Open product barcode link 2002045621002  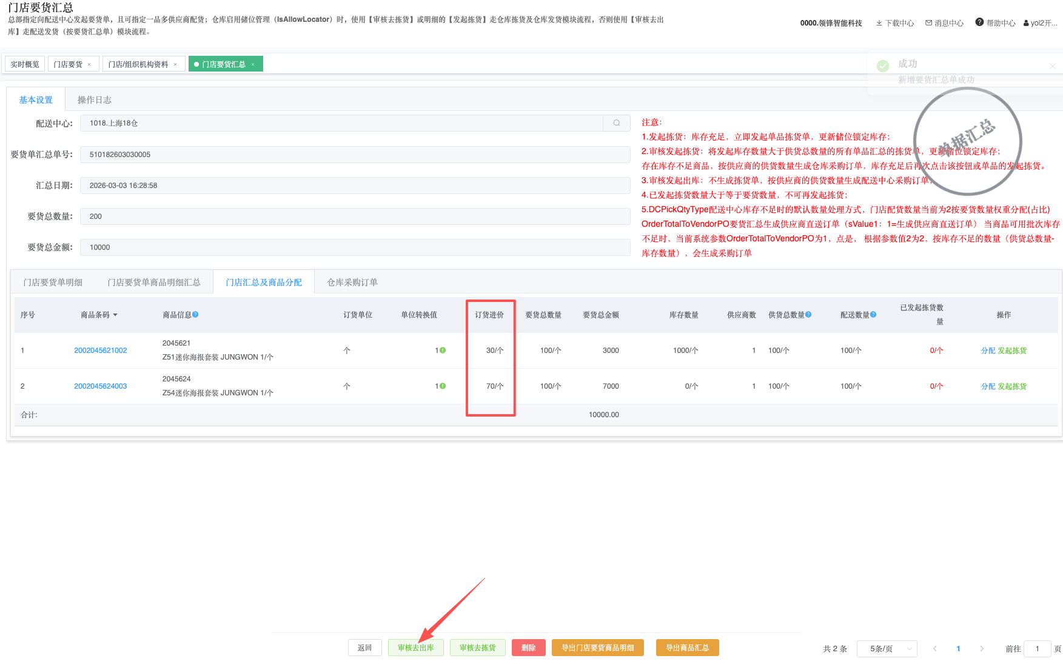(101, 350)
